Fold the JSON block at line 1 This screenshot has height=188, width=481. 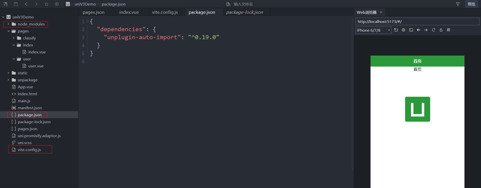[x=87, y=21]
